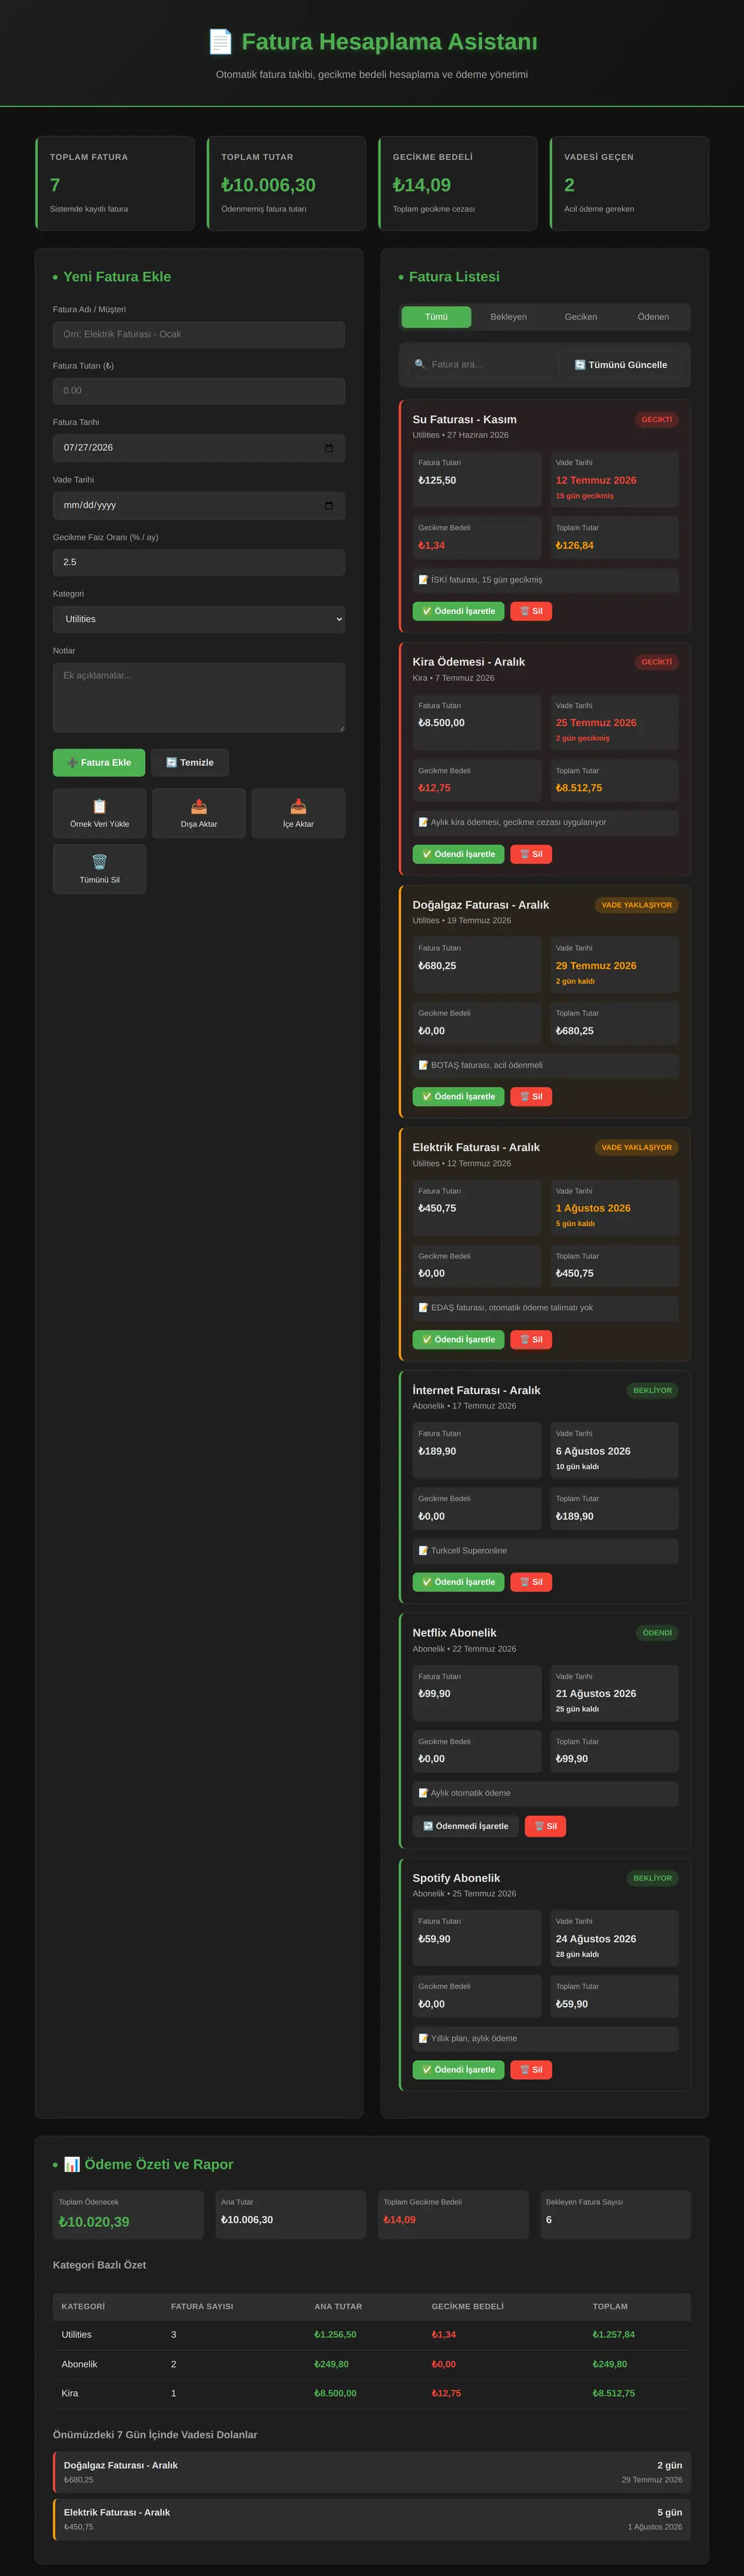Viewport: 744px width, 2576px height.
Task: Delete the Su Faturası - Kasım invoice
Action: 531,611
